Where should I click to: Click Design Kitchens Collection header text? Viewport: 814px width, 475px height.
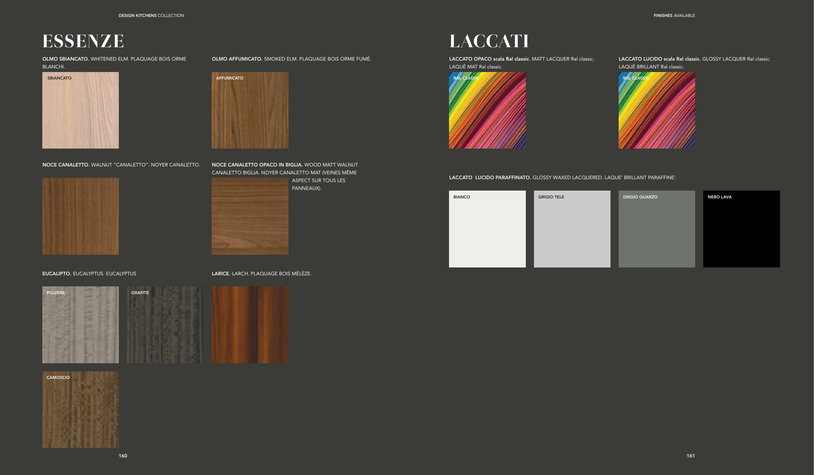tap(151, 16)
